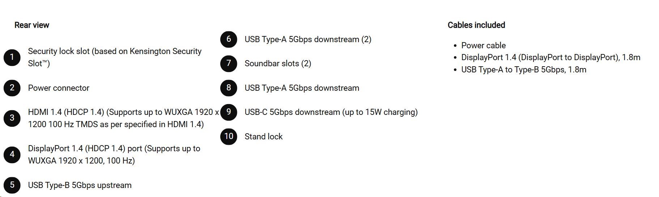Viewport: 659px width, 197px height.
Task: Click the number 4 callout badge
Action: point(12,155)
